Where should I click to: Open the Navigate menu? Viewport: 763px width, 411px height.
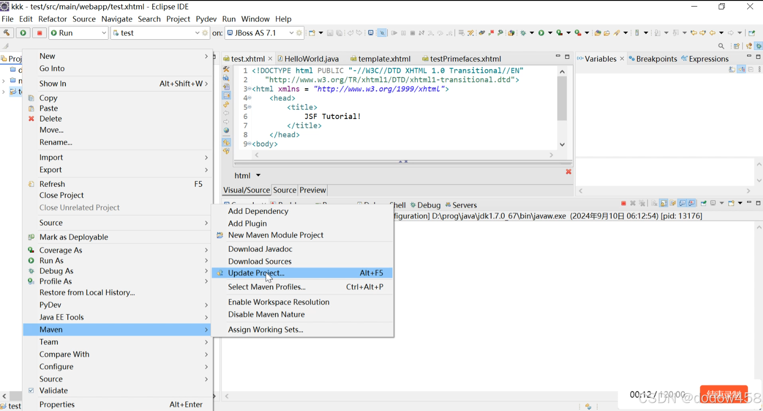click(x=117, y=19)
